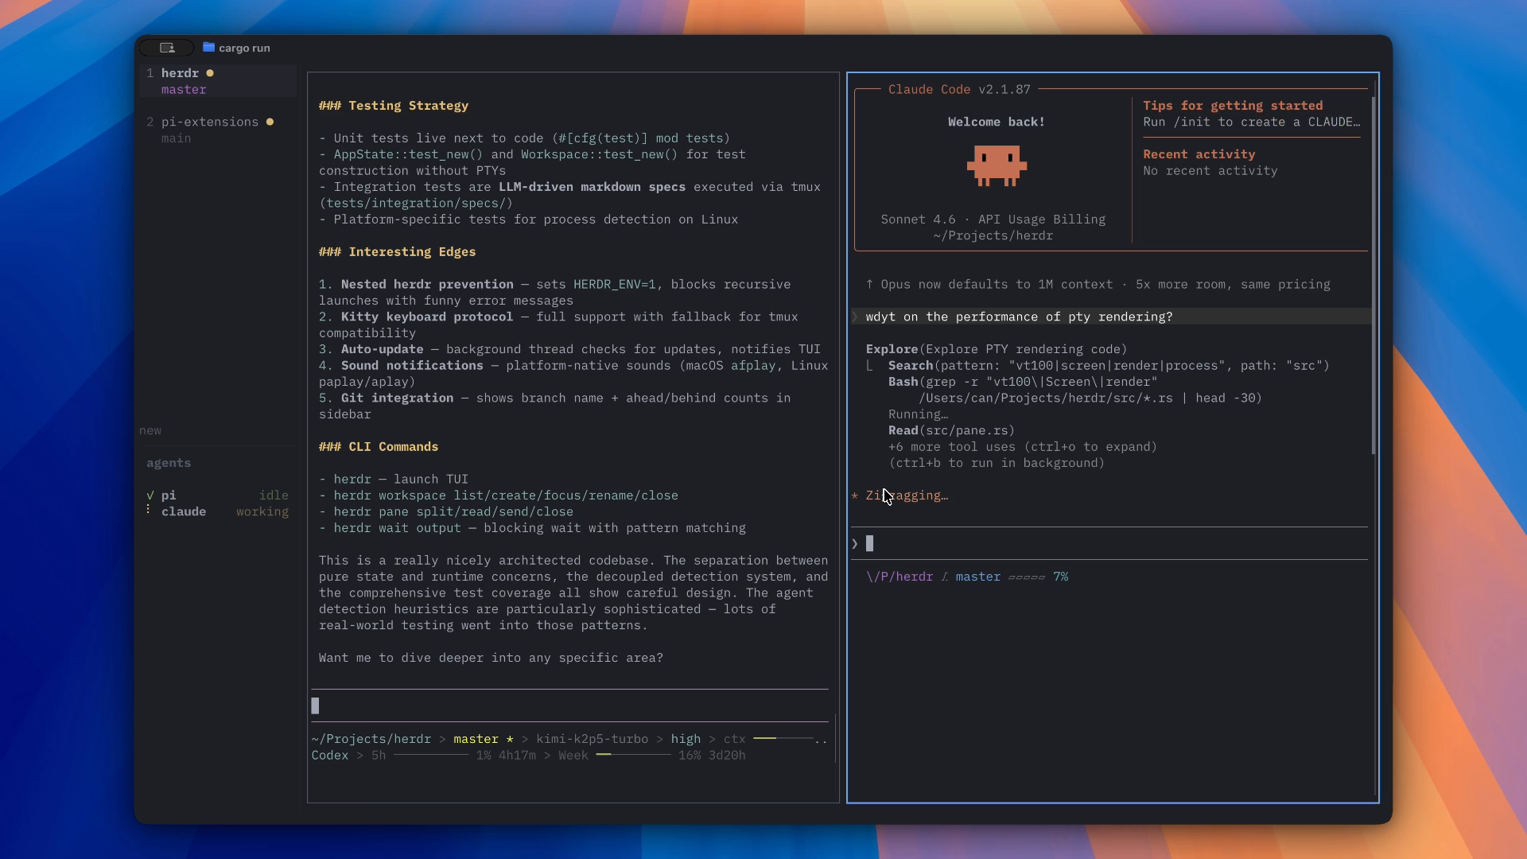Click the blue folder icon beside cargo run
This screenshot has height=859, width=1527.
208,48
